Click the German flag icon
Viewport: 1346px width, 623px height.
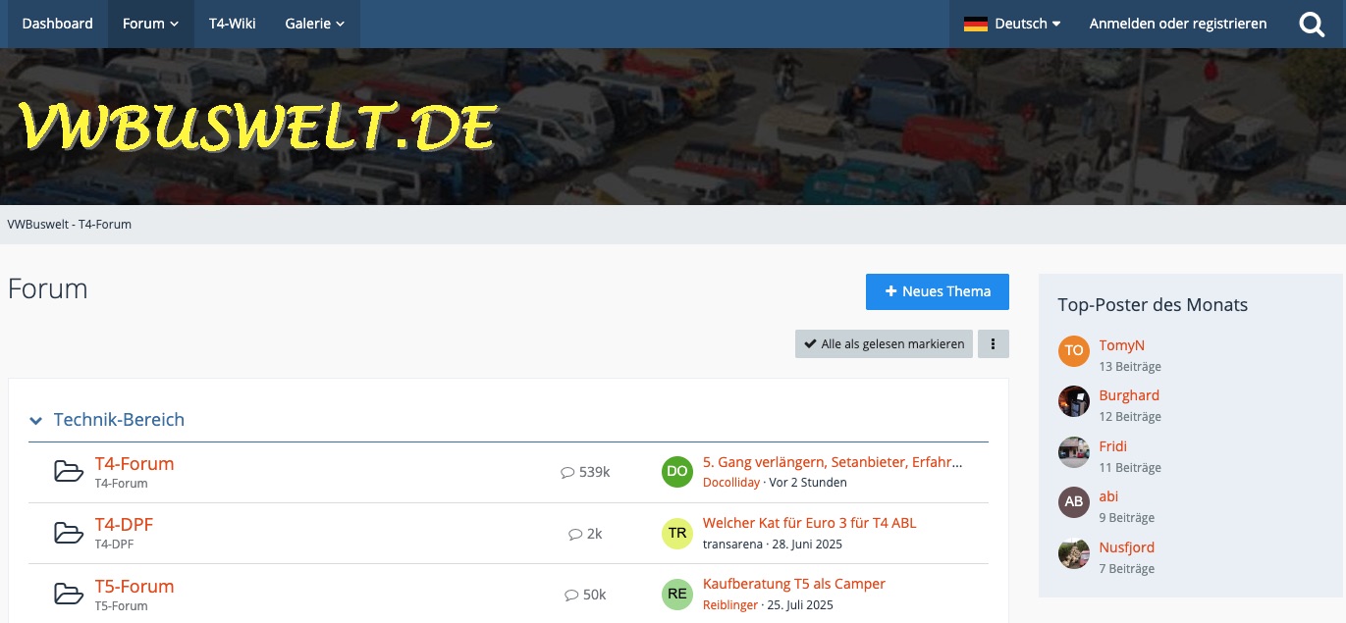pyautogui.click(x=975, y=24)
